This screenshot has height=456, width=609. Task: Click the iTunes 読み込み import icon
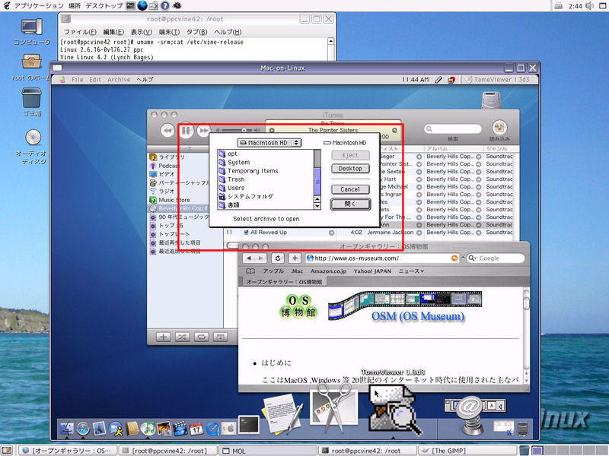[x=499, y=128]
